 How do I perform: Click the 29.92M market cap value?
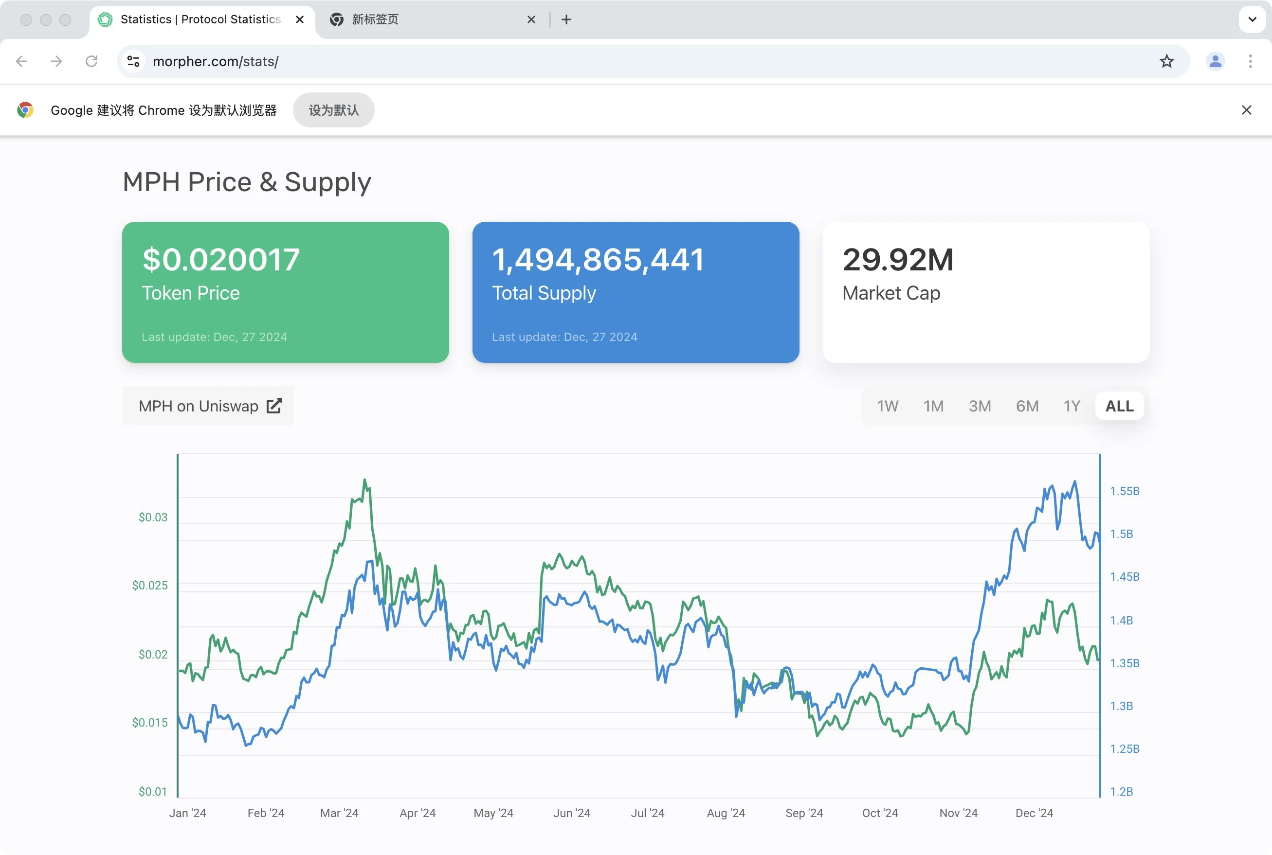[x=898, y=260]
